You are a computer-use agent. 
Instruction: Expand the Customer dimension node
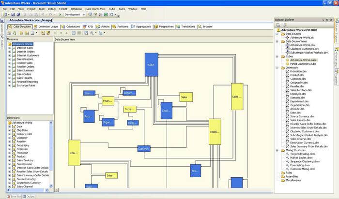10,138
